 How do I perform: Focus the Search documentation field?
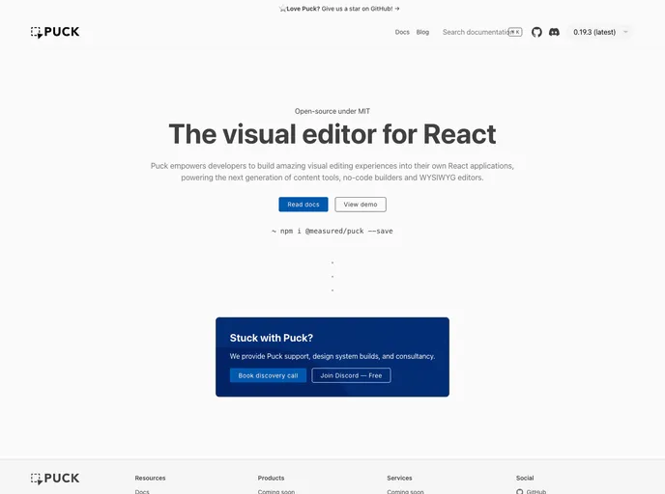click(474, 32)
